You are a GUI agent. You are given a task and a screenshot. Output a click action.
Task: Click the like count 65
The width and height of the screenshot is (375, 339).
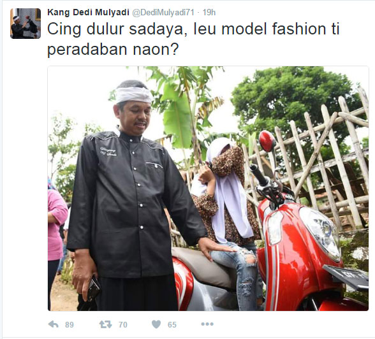click(172, 325)
